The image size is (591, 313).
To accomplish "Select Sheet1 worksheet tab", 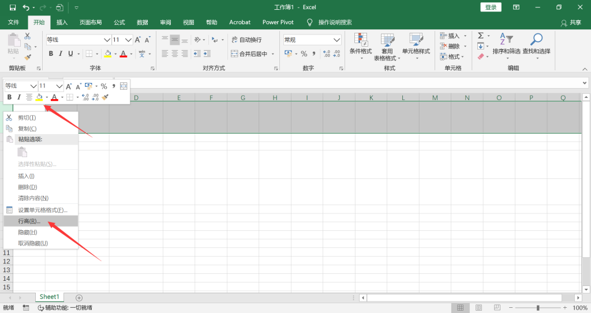I will [50, 297].
